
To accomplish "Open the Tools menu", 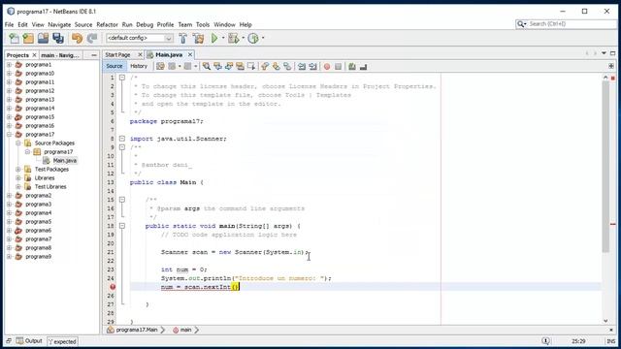I will click(x=203, y=24).
